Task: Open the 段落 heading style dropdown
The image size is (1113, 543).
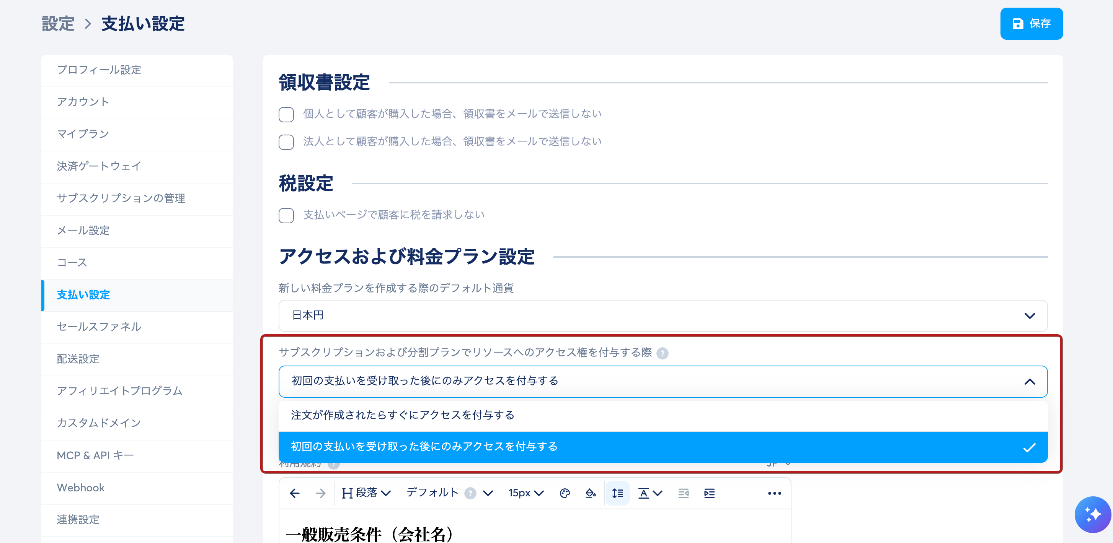Action: click(x=366, y=493)
